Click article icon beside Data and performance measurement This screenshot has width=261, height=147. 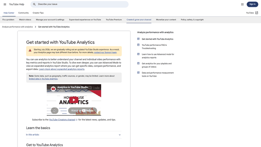coord(138,73)
